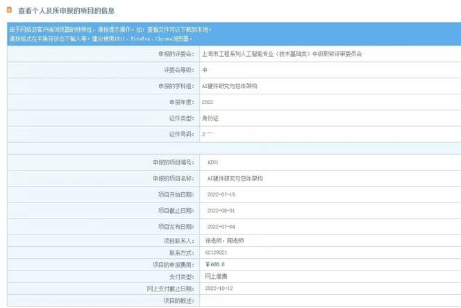Select the project number AI01
Screen dimensions: 461x308
tap(213, 162)
